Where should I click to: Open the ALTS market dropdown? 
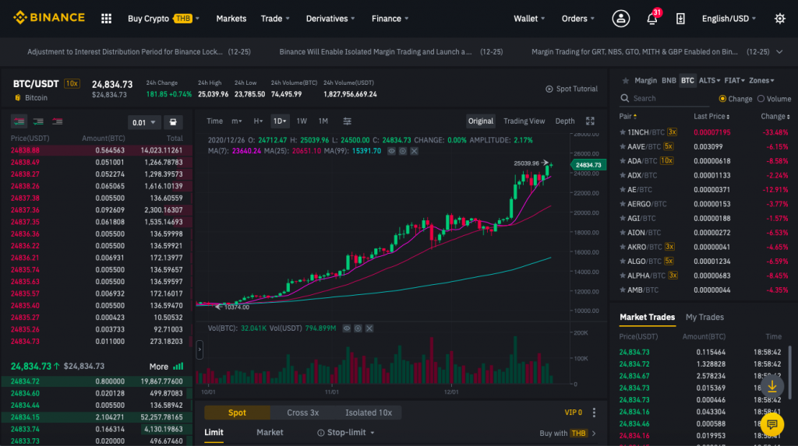tap(709, 80)
